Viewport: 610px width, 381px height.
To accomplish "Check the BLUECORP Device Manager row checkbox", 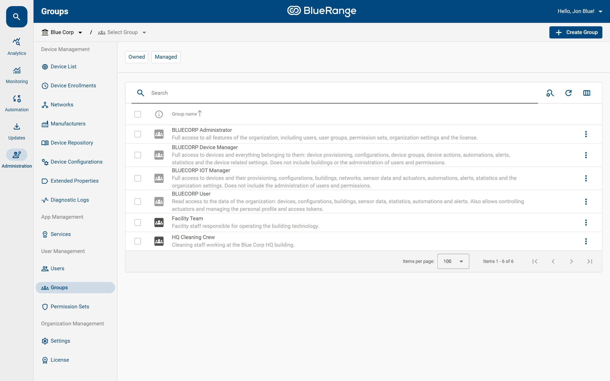I will point(138,155).
